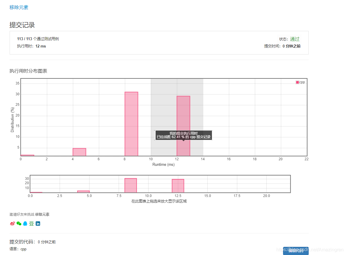Click the 邀请好友来挑战 移除元素 text

click(29, 214)
